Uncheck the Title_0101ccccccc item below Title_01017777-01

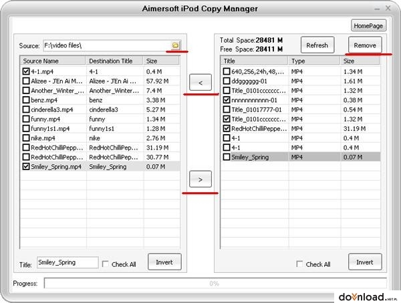[x=227, y=119]
